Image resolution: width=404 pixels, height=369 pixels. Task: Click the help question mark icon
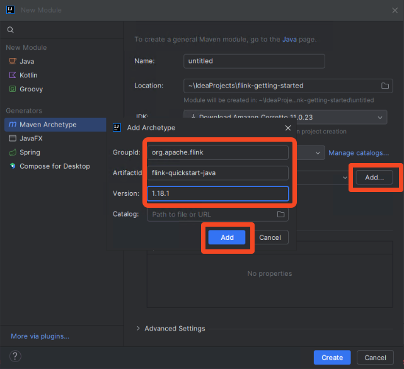pos(15,356)
